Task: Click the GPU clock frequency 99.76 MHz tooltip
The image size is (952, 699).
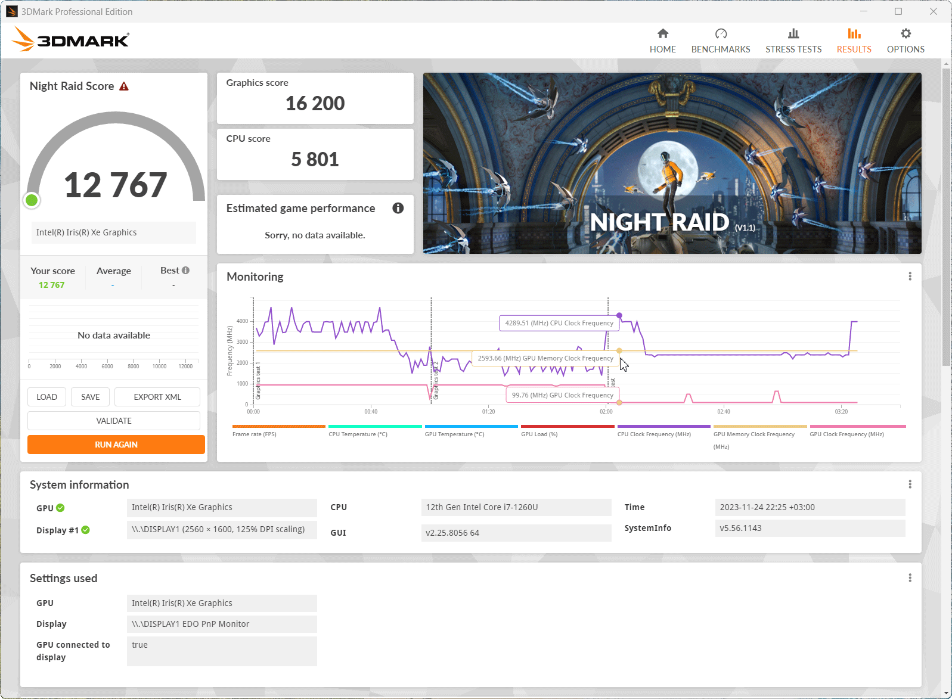Action: (563, 395)
